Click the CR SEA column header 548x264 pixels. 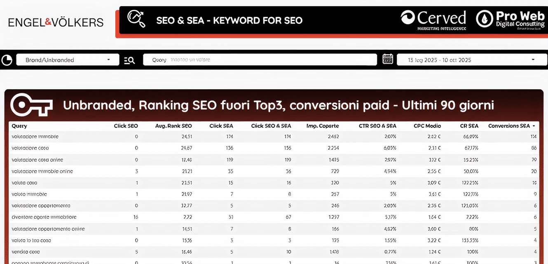tap(469, 126)
